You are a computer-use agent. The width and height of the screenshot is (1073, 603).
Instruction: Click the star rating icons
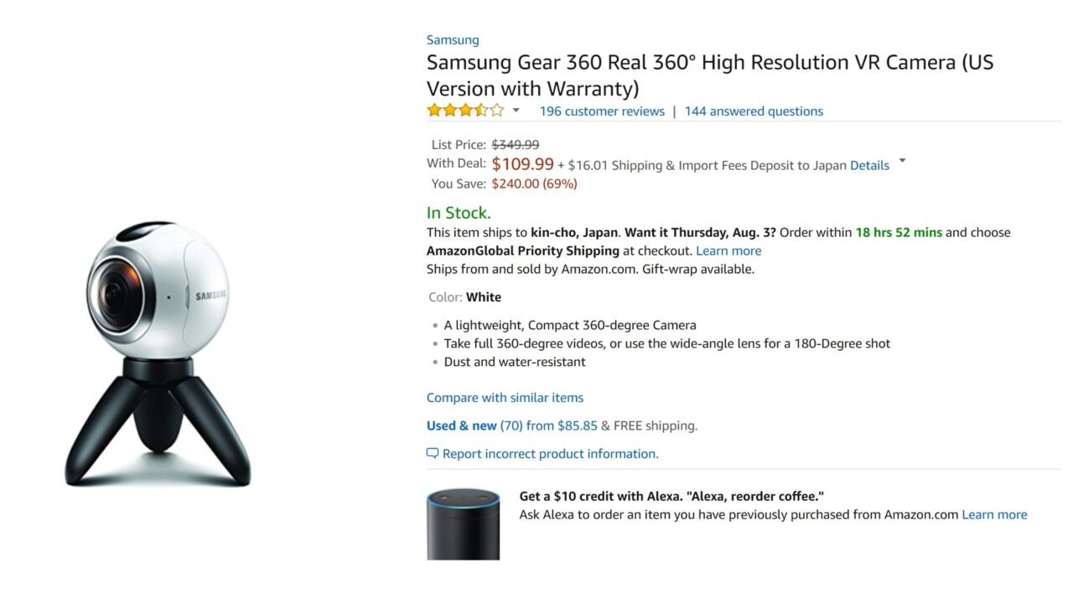(x=465, y=111)
